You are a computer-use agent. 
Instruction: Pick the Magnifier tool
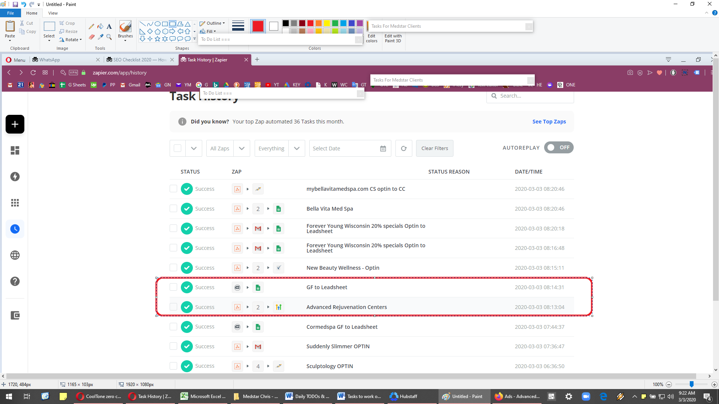tap(109, 37)
